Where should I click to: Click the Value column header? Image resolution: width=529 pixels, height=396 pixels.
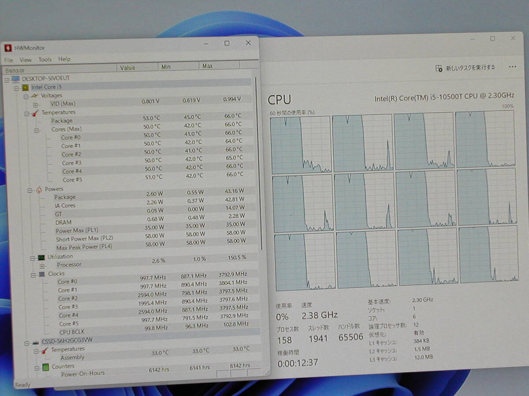137,67
